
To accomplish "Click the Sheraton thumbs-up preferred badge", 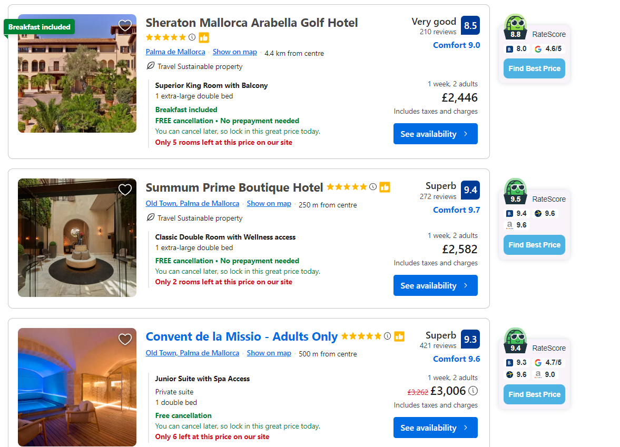I will pos(204,37).
